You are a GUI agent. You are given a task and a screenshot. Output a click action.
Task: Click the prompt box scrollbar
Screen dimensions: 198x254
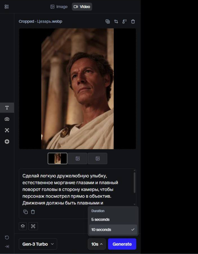coord(134,183)
